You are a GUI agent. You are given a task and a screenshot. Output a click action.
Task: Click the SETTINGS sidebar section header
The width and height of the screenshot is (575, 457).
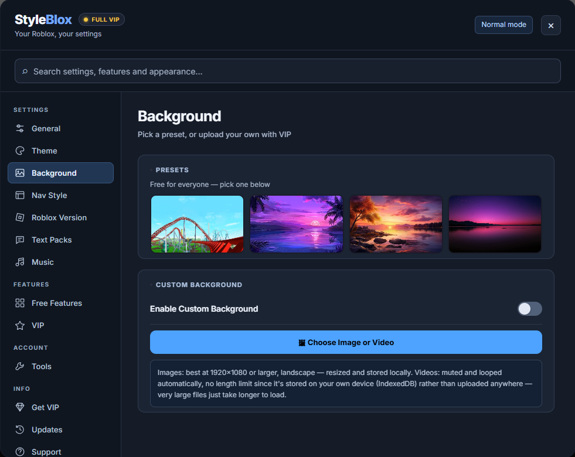tap(31, 110)
